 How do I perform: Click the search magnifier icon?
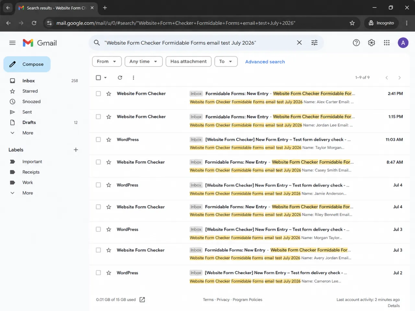point(97,43)
